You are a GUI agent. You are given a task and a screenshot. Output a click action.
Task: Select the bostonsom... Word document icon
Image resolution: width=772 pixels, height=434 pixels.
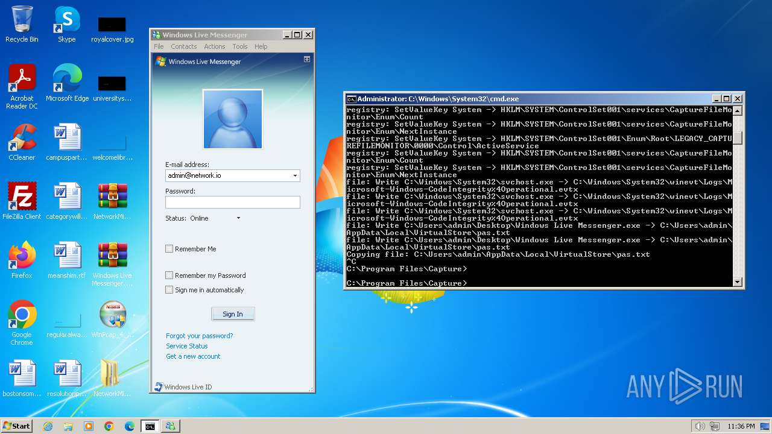coord(22,379)
